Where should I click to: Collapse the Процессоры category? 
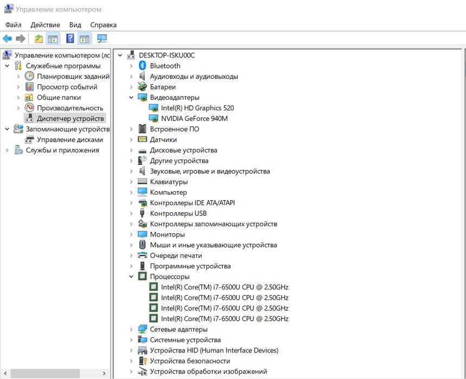pos(131,277)
